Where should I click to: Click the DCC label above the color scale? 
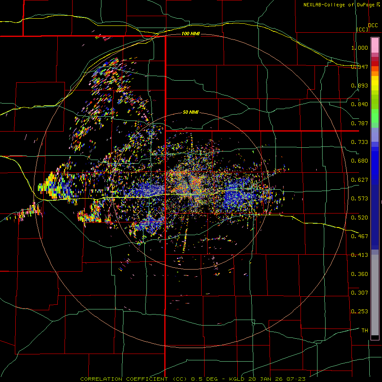[373, 25]
